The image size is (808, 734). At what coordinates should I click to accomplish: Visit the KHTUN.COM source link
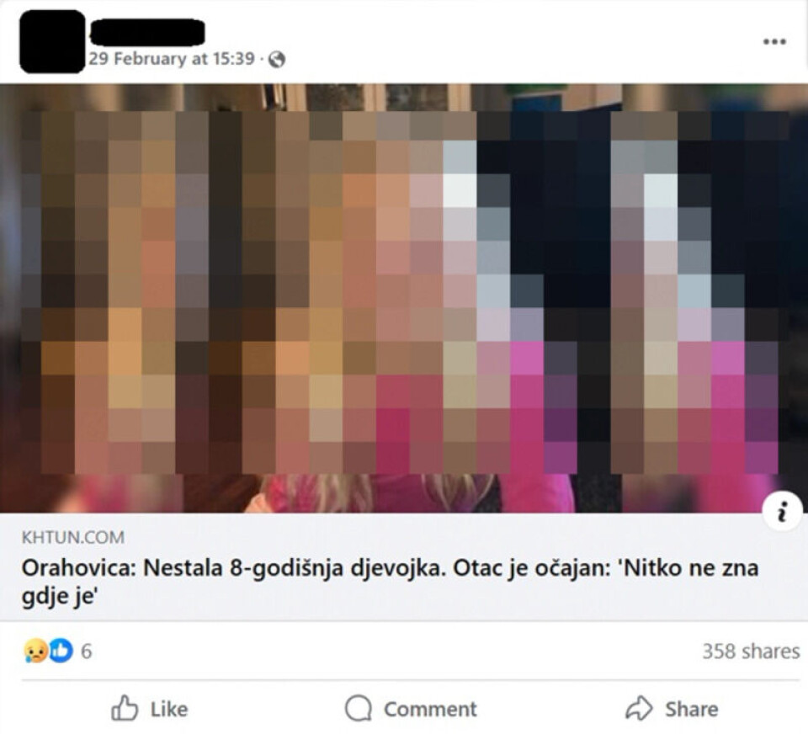coord(72,537)
